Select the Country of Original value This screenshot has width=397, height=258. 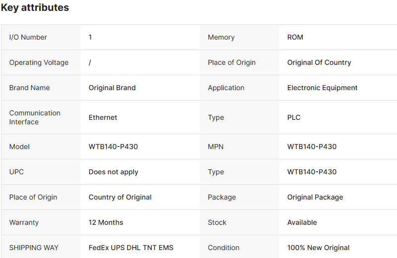coord(120,197)
